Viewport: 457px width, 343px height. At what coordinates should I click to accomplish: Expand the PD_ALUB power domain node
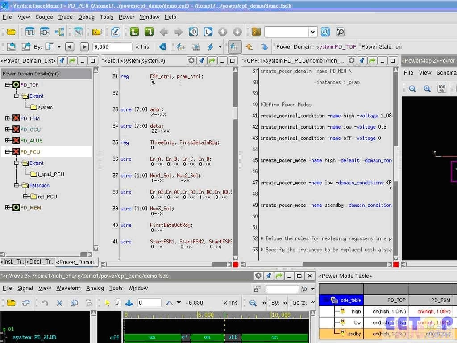8,141
